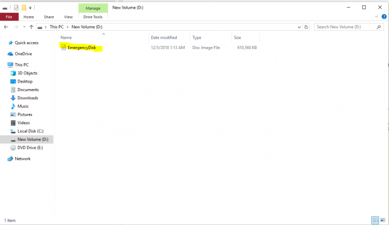This screenshot has width=389, height=225.
Task: Open Quick access in navigation pane
Action: 26,43
